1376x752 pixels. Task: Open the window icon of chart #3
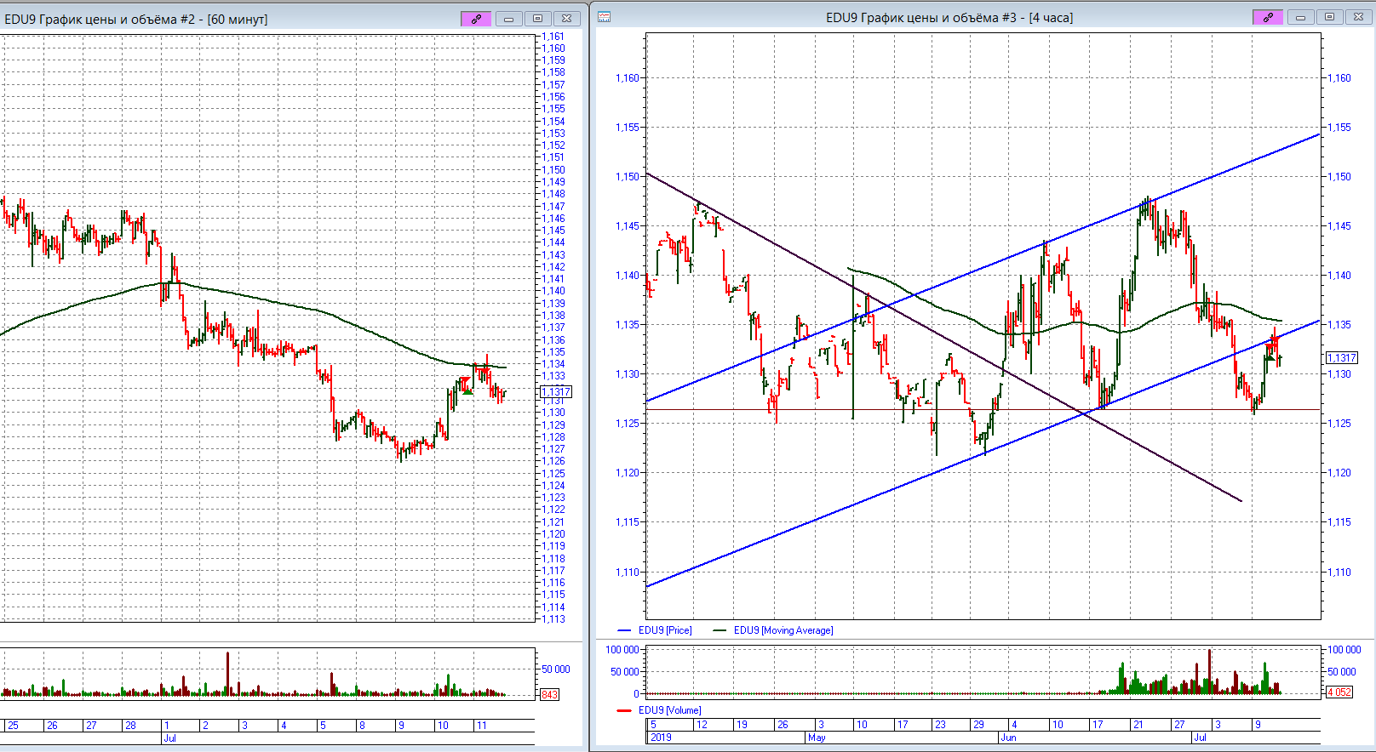(604, 17)
